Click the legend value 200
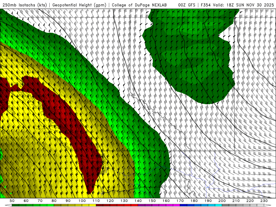The height and width of the screenshot is (207, 276). pos(222,201)
